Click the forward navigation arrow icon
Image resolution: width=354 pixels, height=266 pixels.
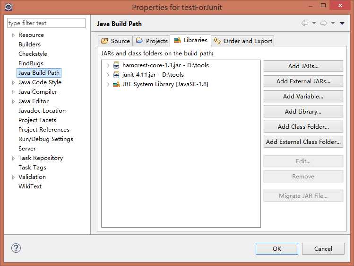click(324, 23)
